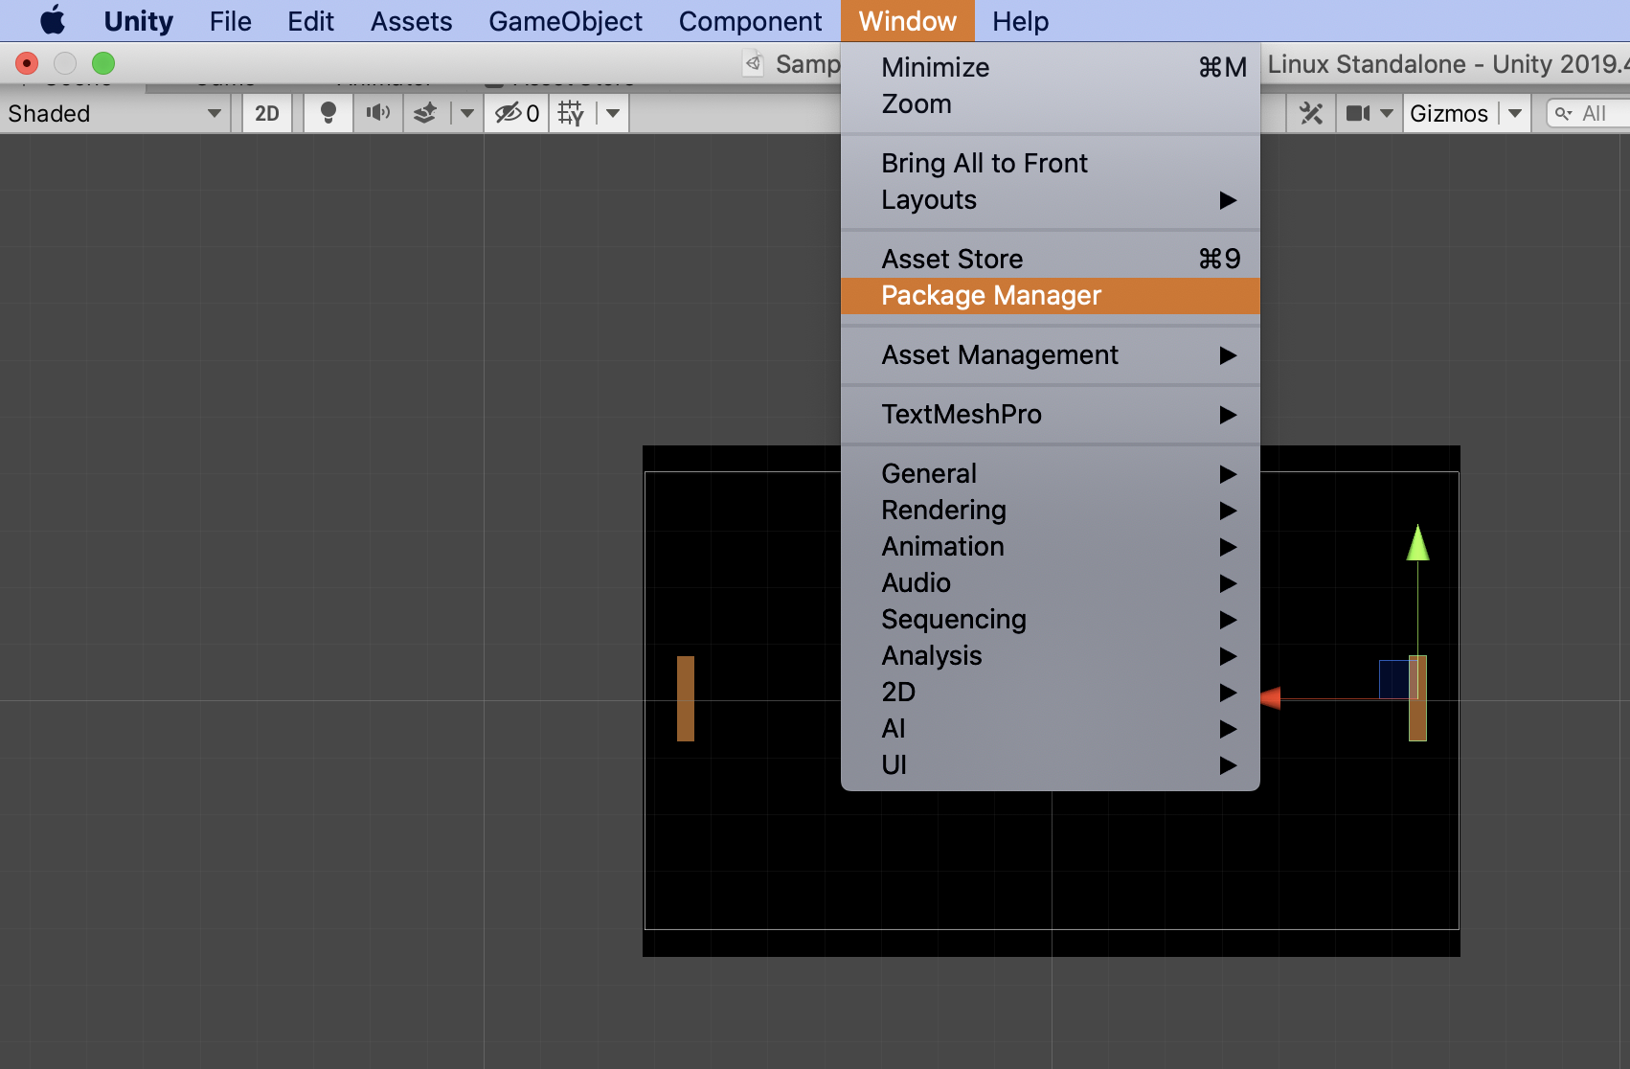Select the left orange paddle in the scene
Image resolution: width=1630 pixels, height=1069 pixels.
[x=686, y=697]
